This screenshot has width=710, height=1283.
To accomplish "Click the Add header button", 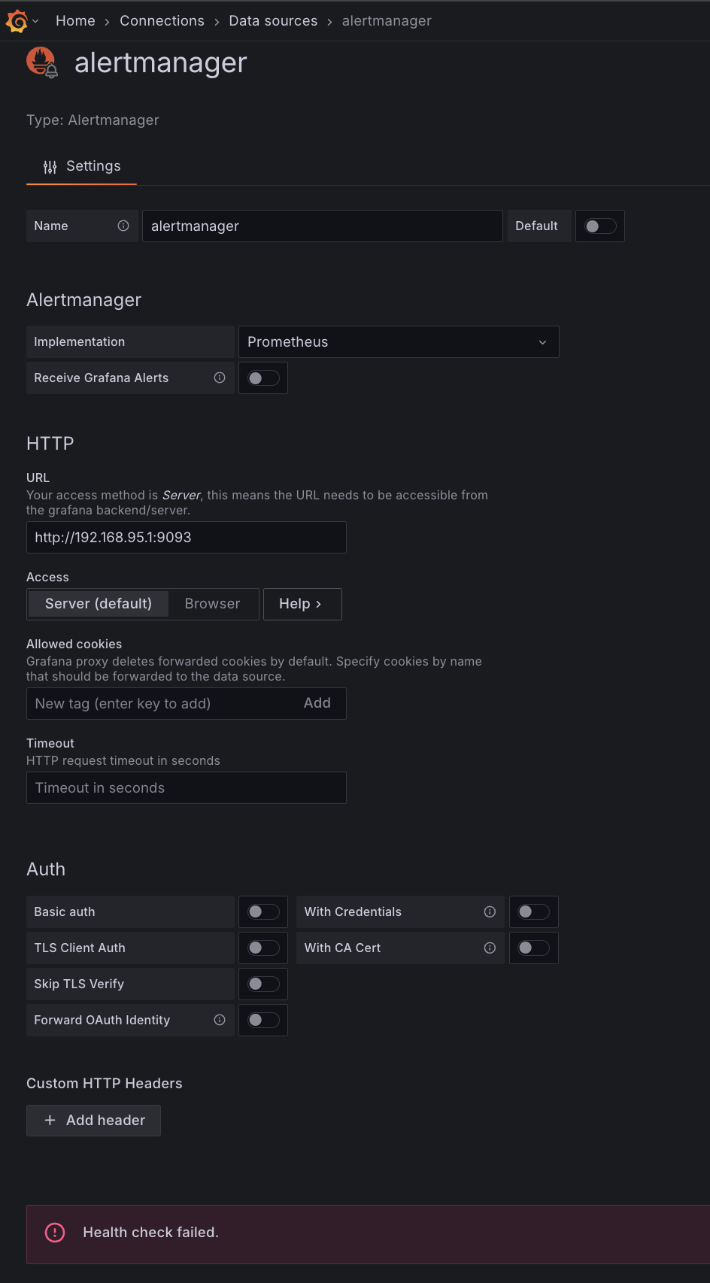I will pos(94,1120).
